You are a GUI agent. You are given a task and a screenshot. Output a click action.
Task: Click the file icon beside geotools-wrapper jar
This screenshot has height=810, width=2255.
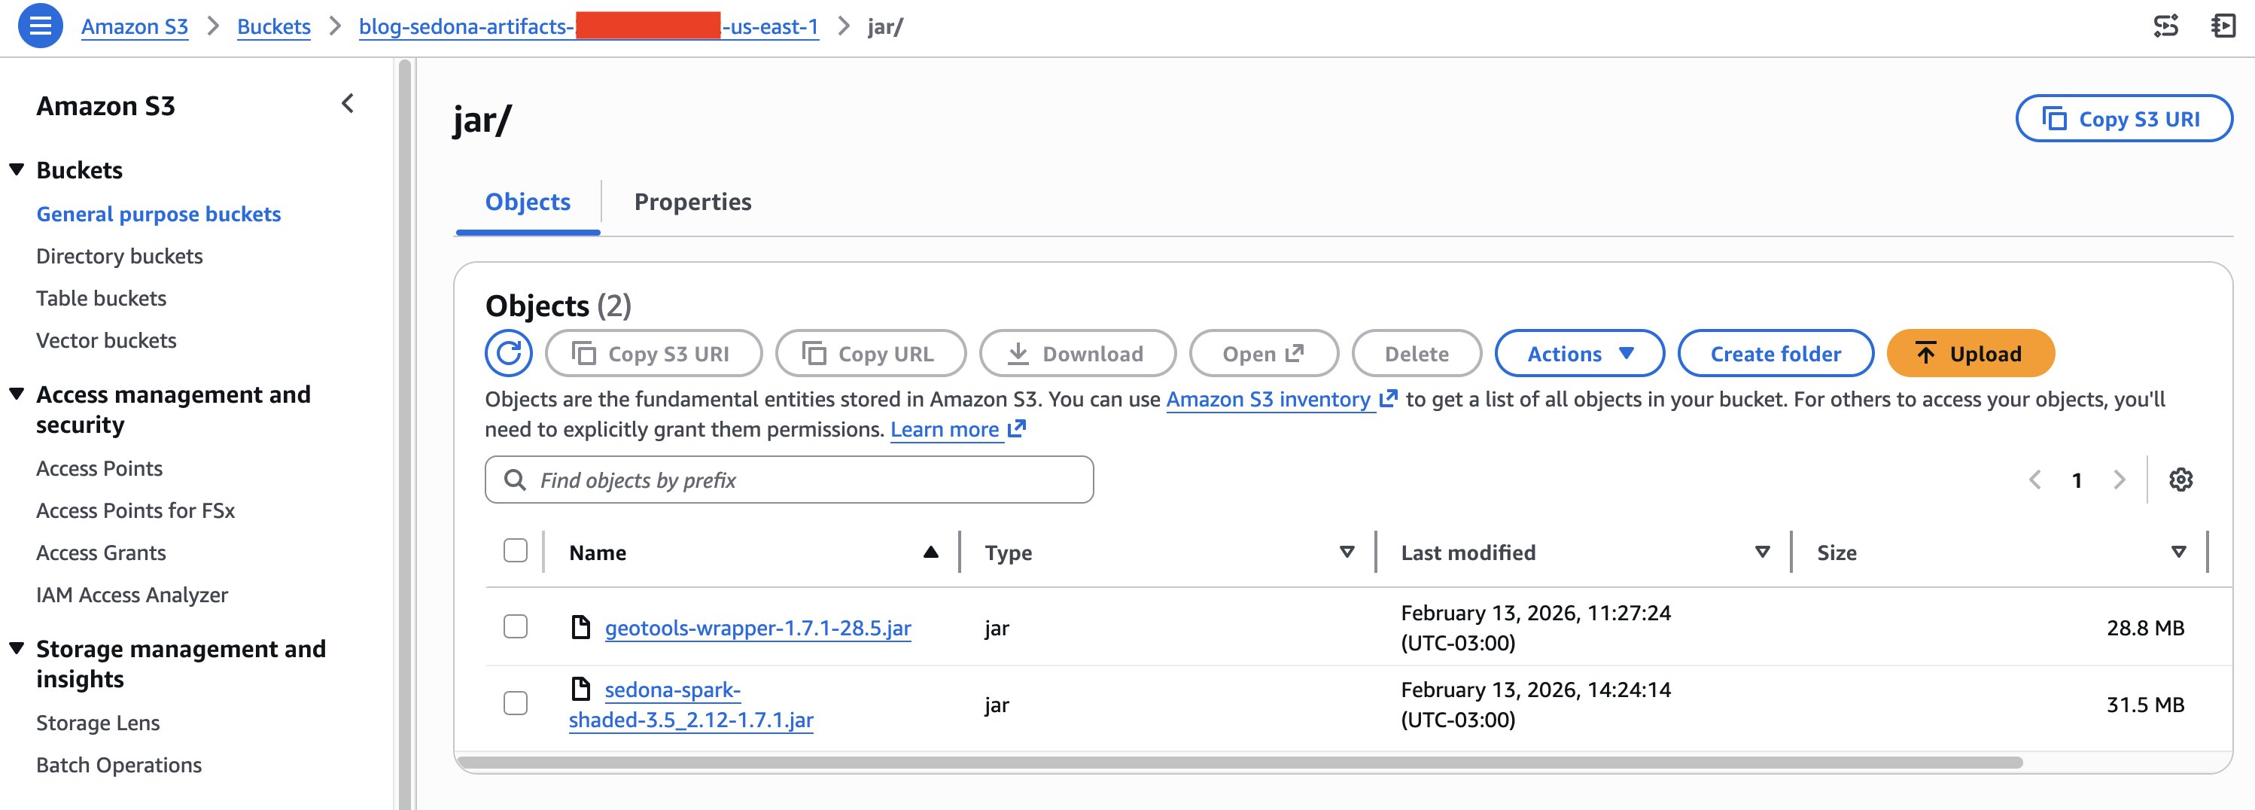[x=582, y=627]
